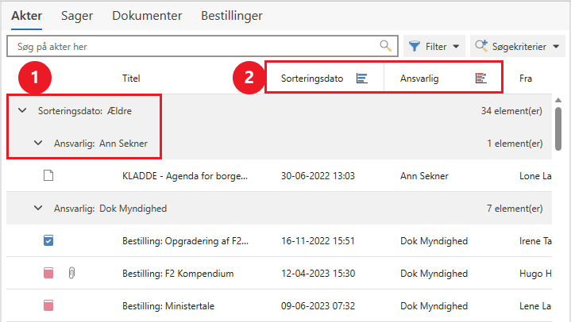Click grouping icon in Sorteringsdato column header
Image resolution: width=571 pixels, height=322 pixels.
click(x=361, y=79)
